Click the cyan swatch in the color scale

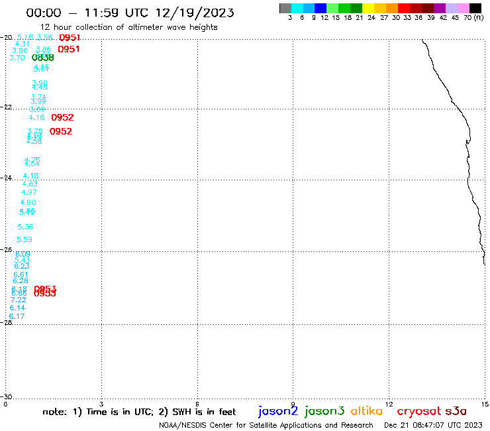tap(297, 8)
